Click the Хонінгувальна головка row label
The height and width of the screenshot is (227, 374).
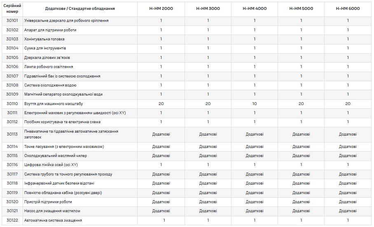tap(44, 39)
